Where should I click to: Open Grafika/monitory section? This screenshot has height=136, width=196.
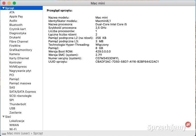(x=21, y=50)
